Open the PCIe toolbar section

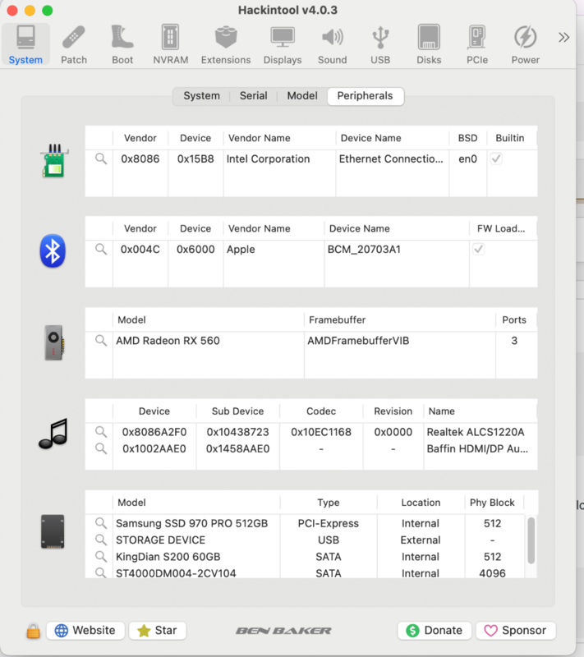coord(477,44)
